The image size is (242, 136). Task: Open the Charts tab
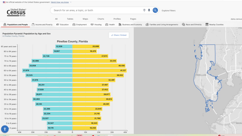pyautogui.click(x=101, y=19)
